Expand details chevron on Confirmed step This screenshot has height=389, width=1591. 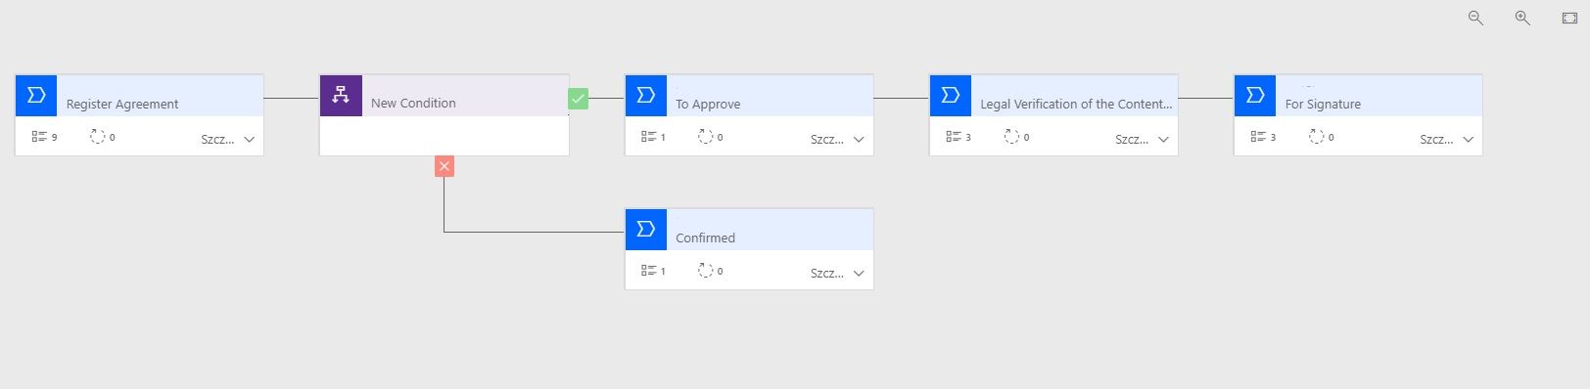[x=859, y=274]
